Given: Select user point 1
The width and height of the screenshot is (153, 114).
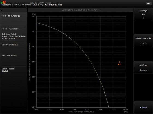Looking at the screenshot, I should [x=141, y=43].
